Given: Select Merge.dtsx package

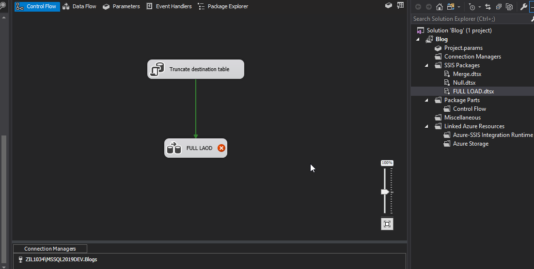Looking at the screenshot, I should 467,74.
